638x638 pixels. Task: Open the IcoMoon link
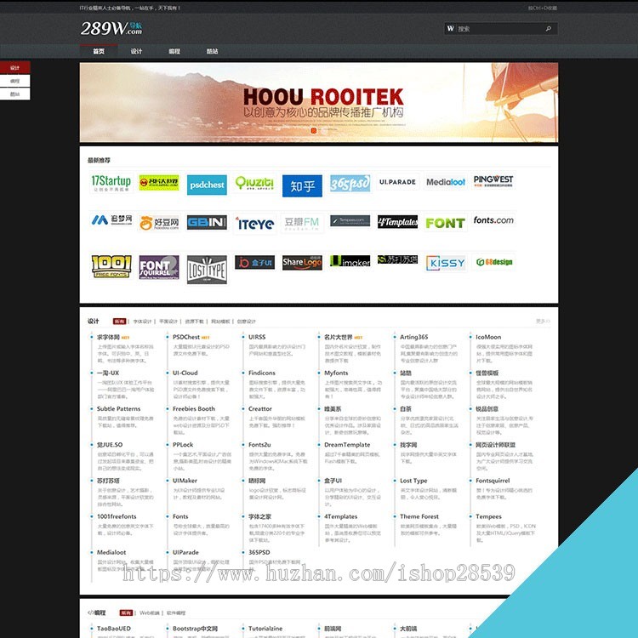click(x=488, y=337)
